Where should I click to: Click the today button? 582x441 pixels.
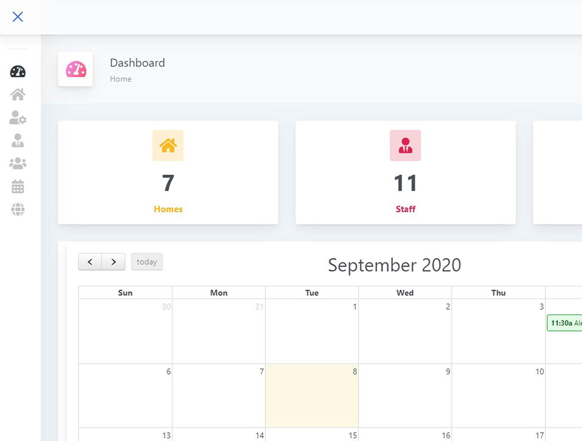tap(147, 262)
